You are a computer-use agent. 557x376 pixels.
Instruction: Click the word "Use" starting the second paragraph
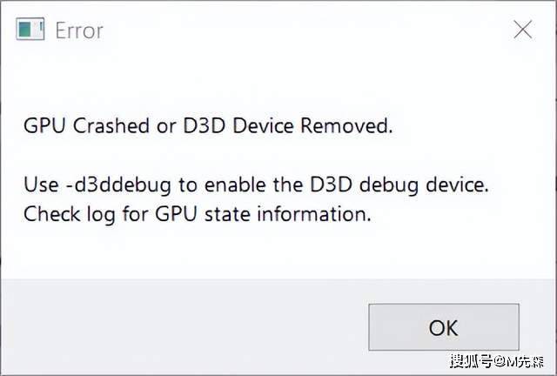coord(41,185)
